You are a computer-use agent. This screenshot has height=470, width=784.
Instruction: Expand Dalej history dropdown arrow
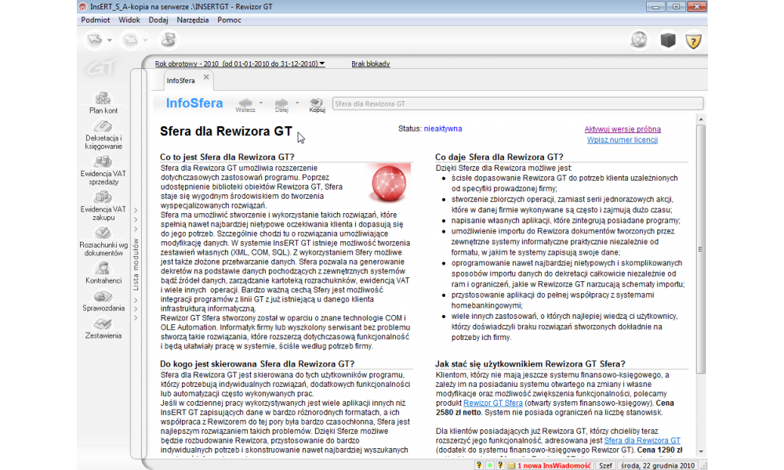(297, 103)
